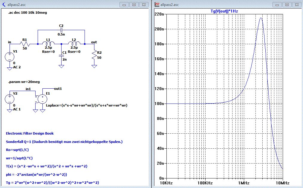The width and height of the screenshot is (303, 188).
Task: Click the 'Electronic Filter Design Book' comment text
Action: pyautogui.click(x=30, y=133)
